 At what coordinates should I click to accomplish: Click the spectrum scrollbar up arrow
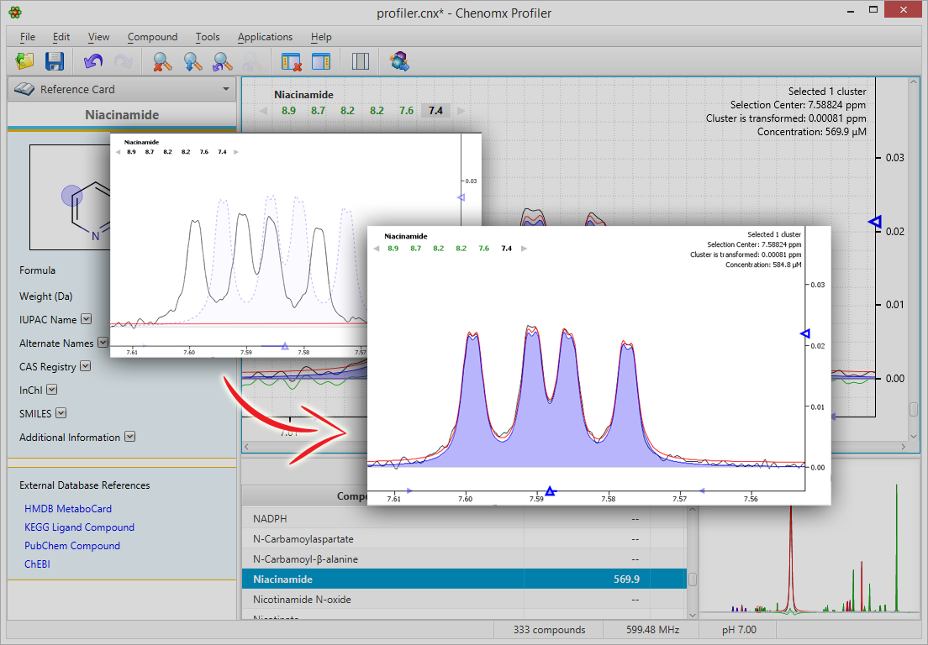[913, 82]
